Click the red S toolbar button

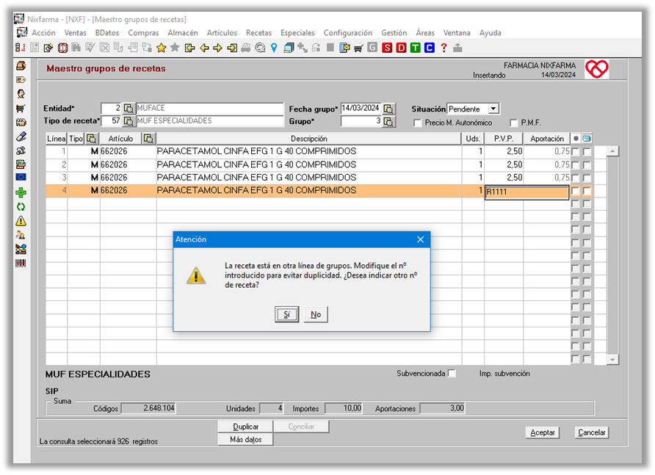[x=387, y=48]
